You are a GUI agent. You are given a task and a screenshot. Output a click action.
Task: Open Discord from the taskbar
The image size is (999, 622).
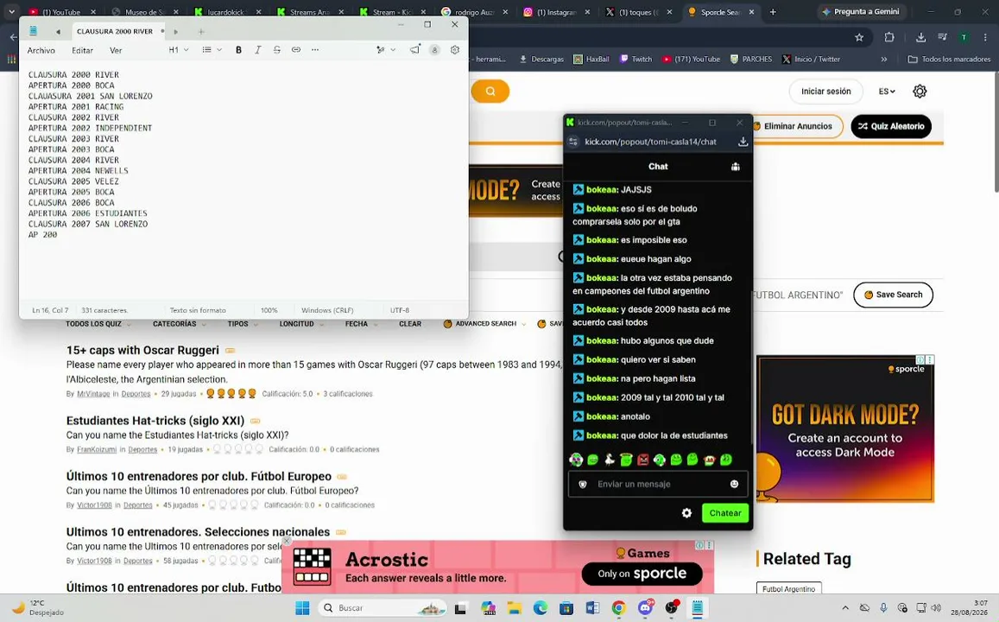(x=645, y=608)
